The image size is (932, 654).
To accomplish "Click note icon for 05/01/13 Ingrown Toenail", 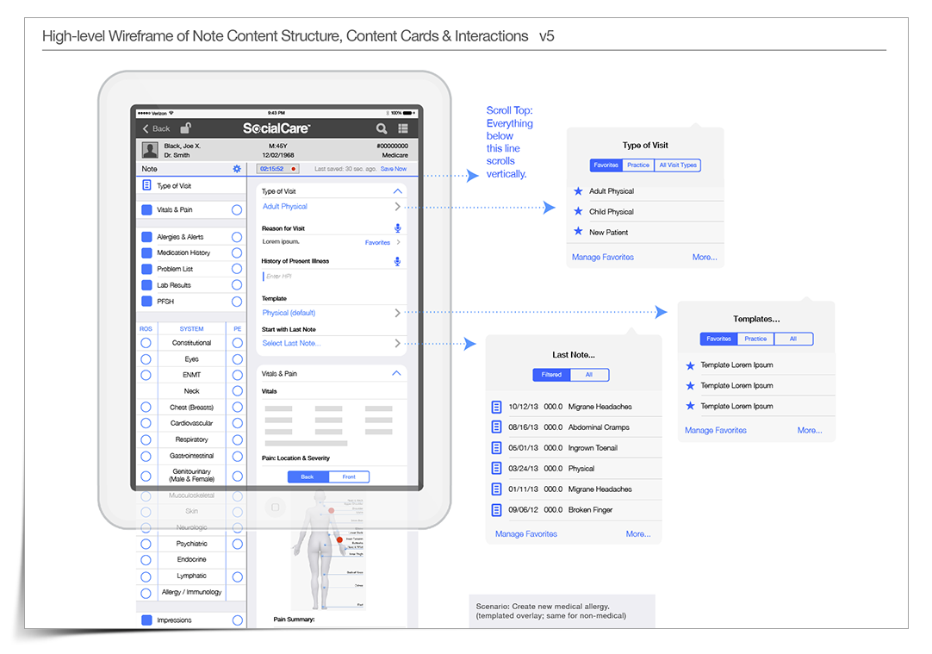I will (x=496, y=448).
